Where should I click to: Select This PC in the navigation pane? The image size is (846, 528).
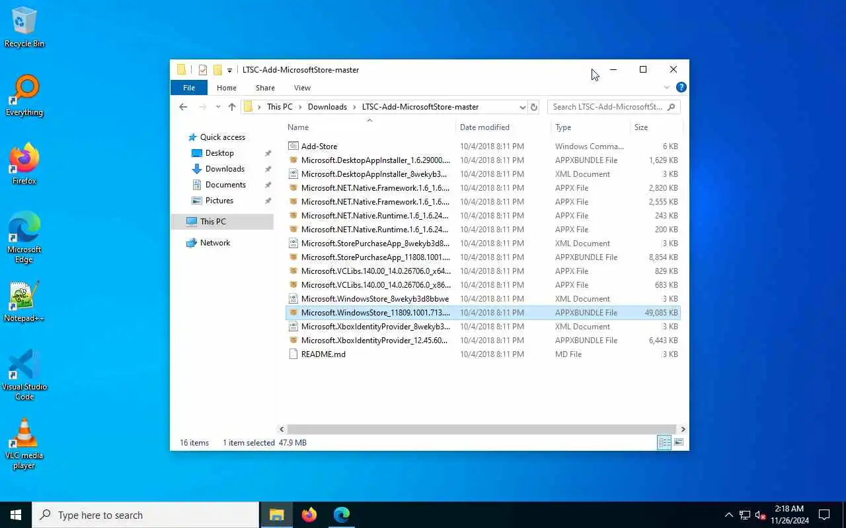pos(222,222)
